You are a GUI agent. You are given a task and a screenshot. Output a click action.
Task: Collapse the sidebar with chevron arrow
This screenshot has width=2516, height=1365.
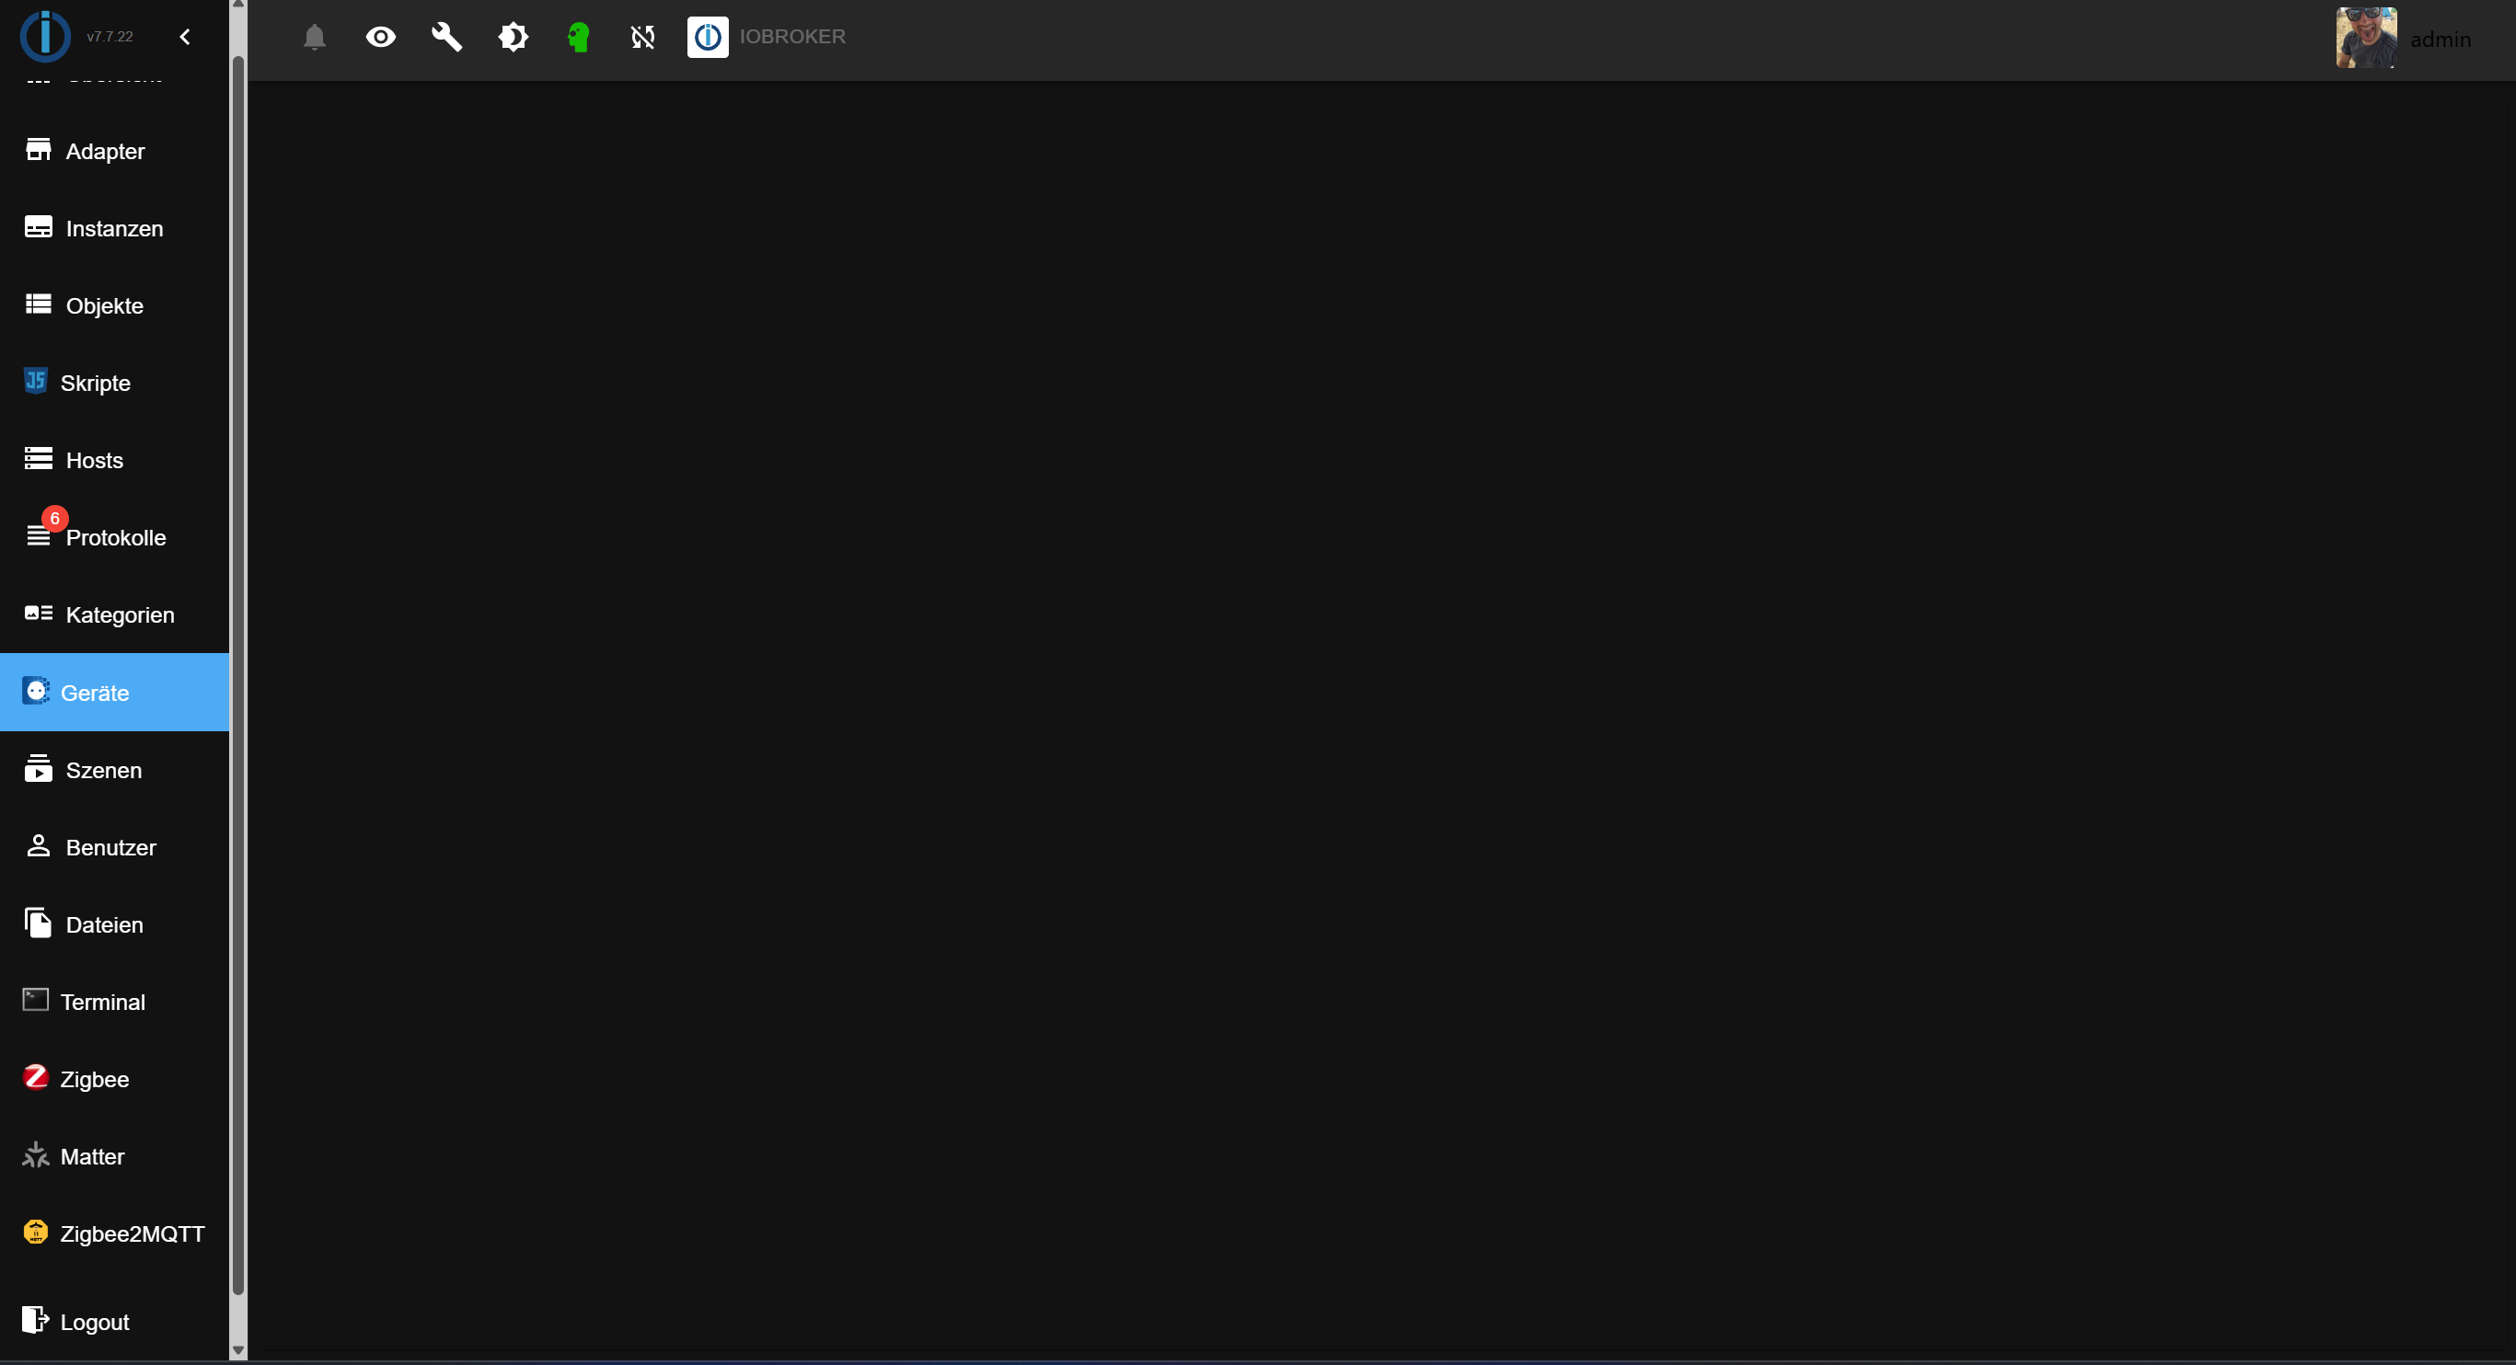185,37
